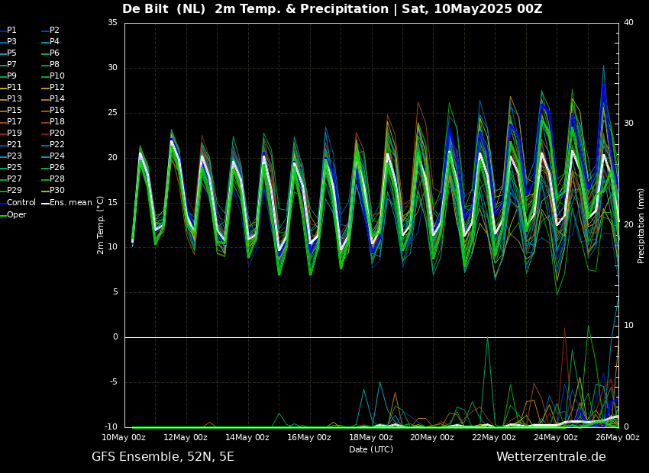The width and height of the screenshot is (649, 473).
Task: Pick P25 in the legend
Action: tap(11, 167)
